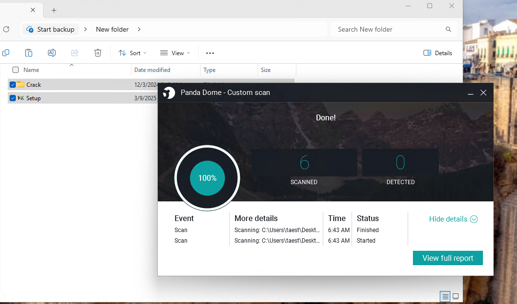This screenshot has height=304, width=517.
Task: Maximize the File Explorer window
Action: coord(430,6)
